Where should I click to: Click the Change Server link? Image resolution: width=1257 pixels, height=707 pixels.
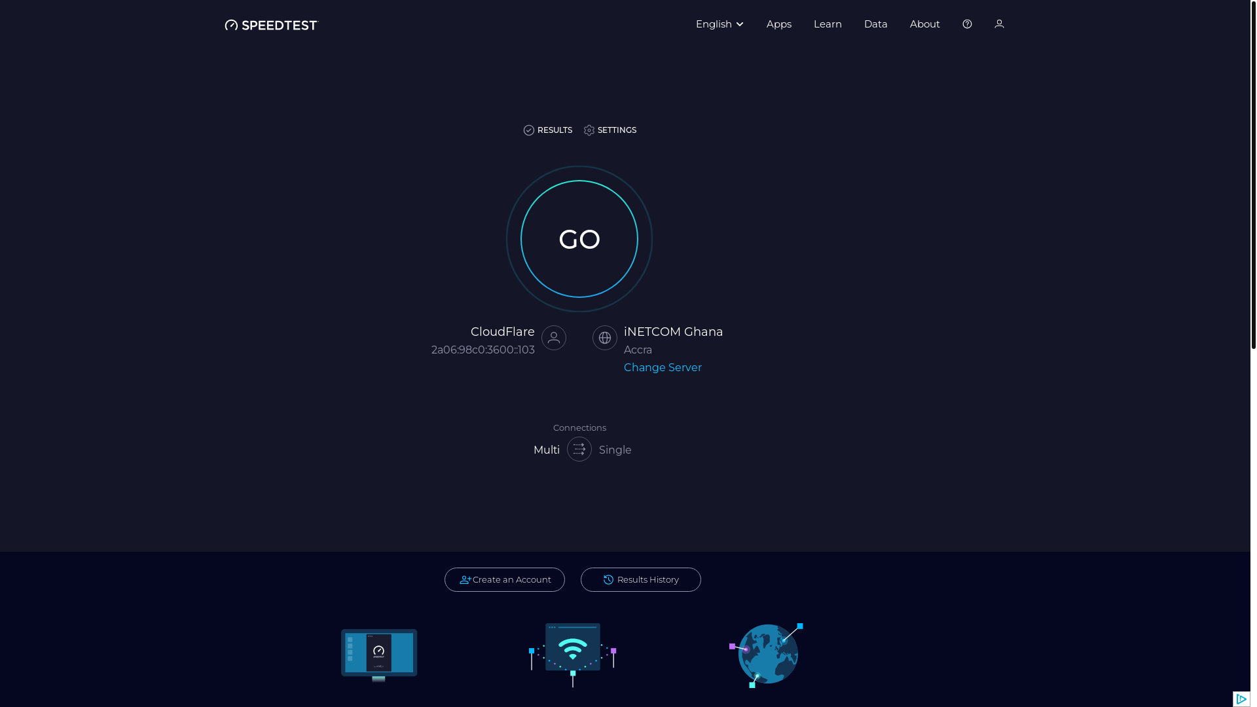point(663,368)
